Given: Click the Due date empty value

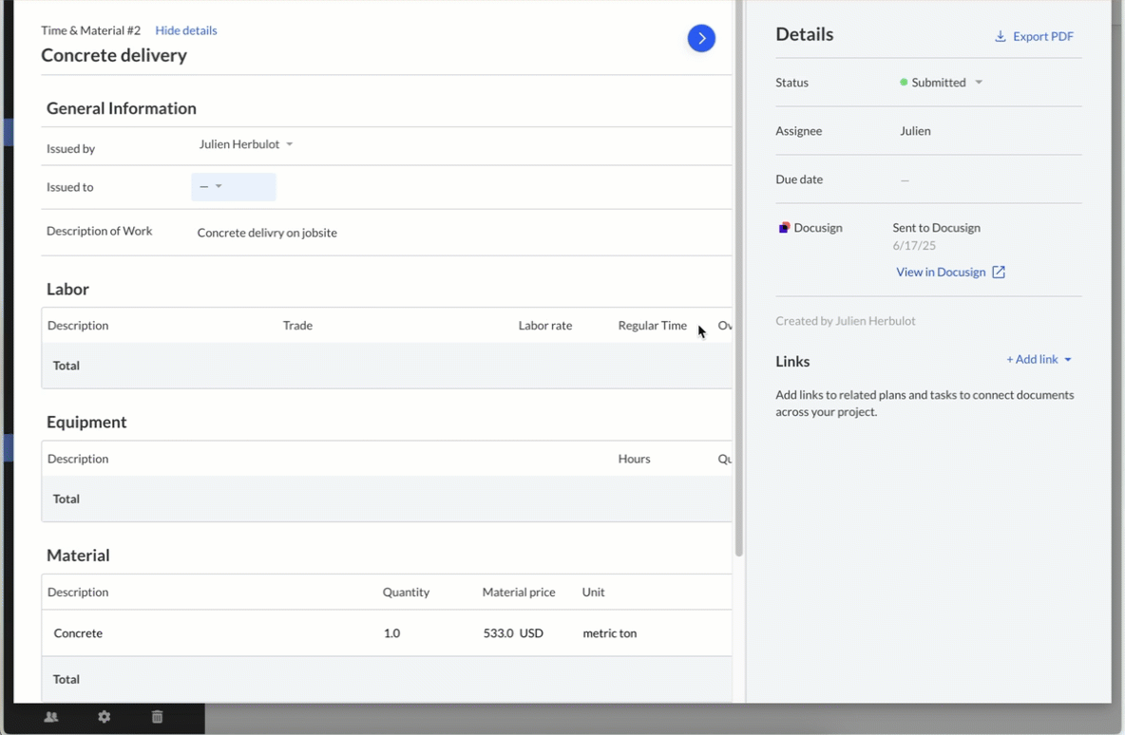Looking at the screenshot, I should point(905,179).
